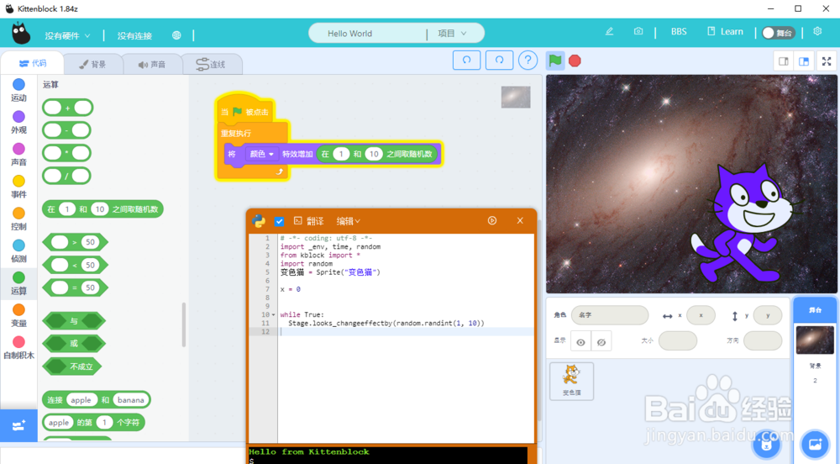Select the 舞台 stage panel header
Screen dimensions: 840x464
point(815,309)
